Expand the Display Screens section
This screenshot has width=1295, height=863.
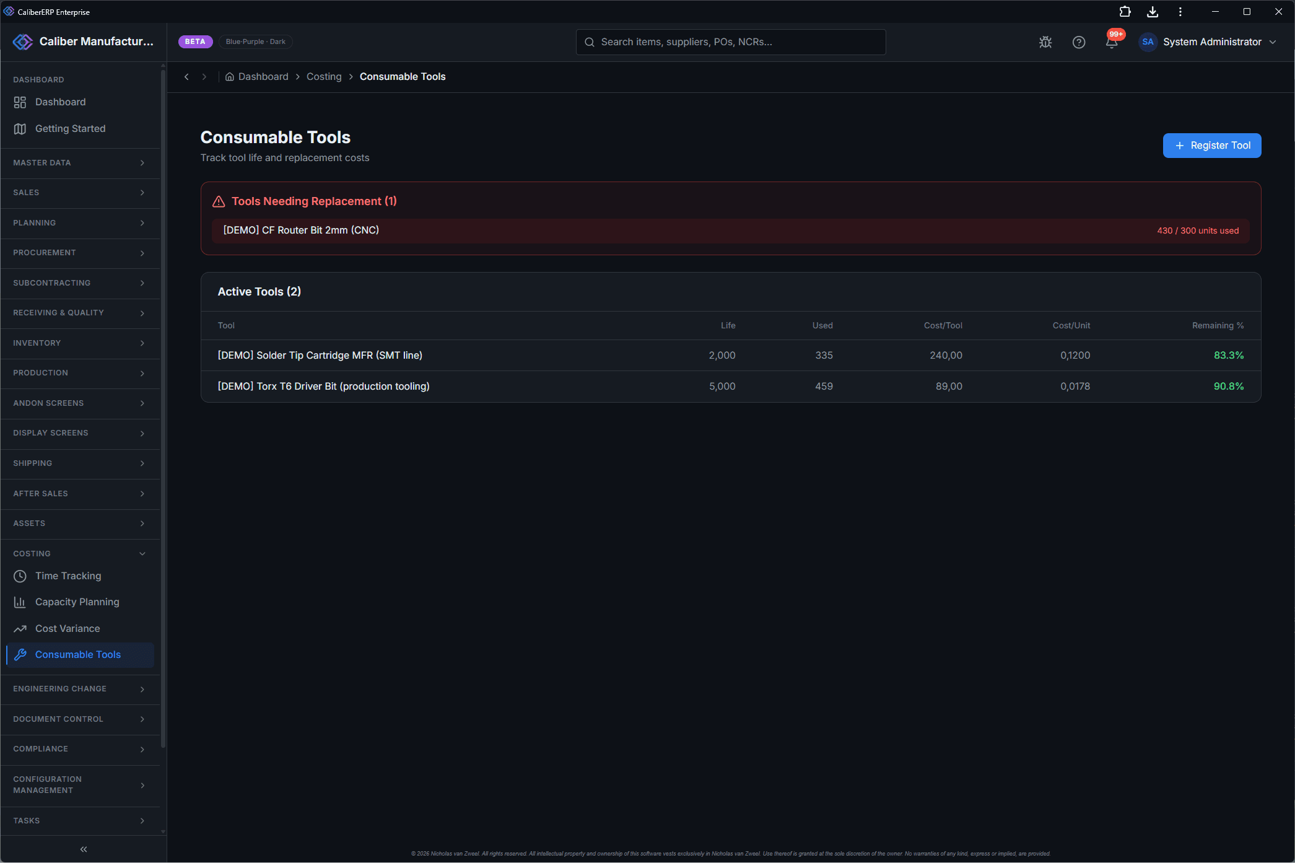80,433
